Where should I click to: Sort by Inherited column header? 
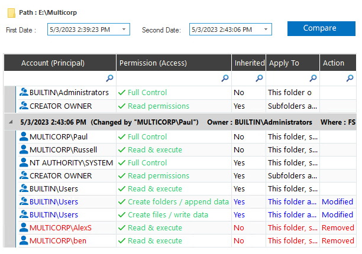[249, 63]
